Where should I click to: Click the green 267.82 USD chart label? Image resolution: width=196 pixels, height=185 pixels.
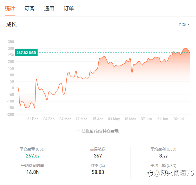tap(26, 53)
